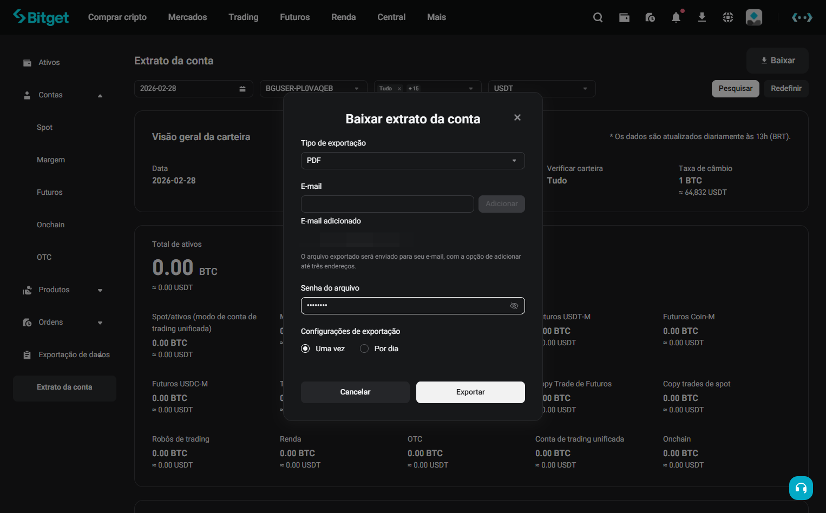Expand the Exportação de dados section
Screen dimensions: 826x513
pos(100,356)
